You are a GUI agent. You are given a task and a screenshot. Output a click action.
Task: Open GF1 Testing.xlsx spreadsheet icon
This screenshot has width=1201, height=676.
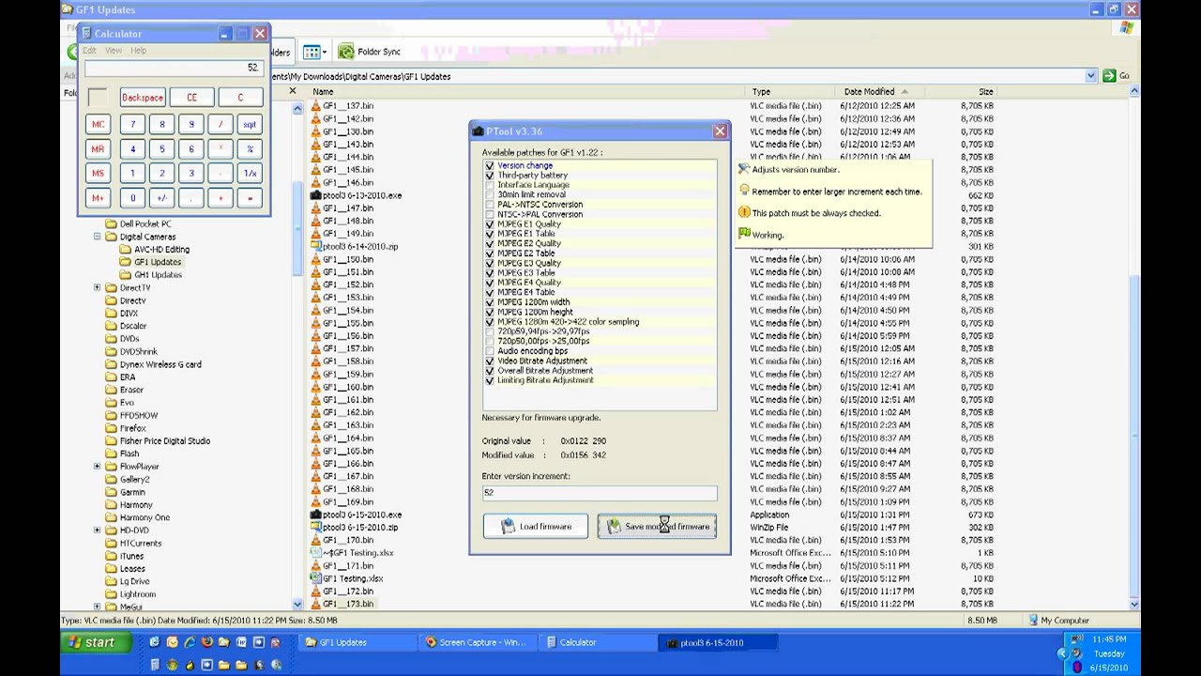pyautogui.click(x=316, y=578)
